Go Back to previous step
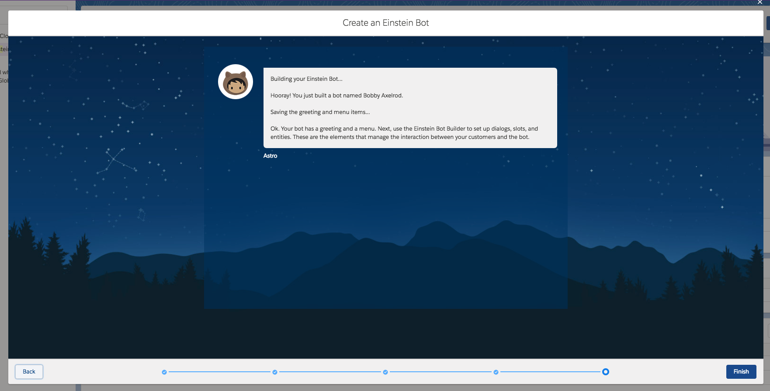 pos(29,372)
